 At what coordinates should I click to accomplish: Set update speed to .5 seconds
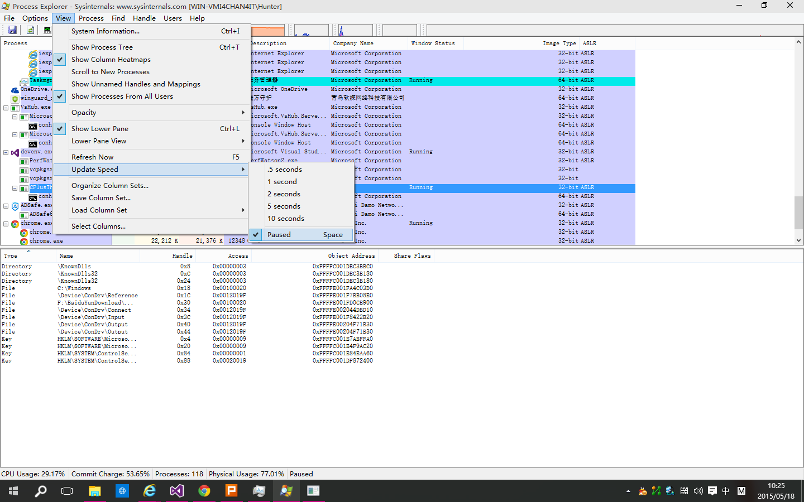click(x=301, y=170)
